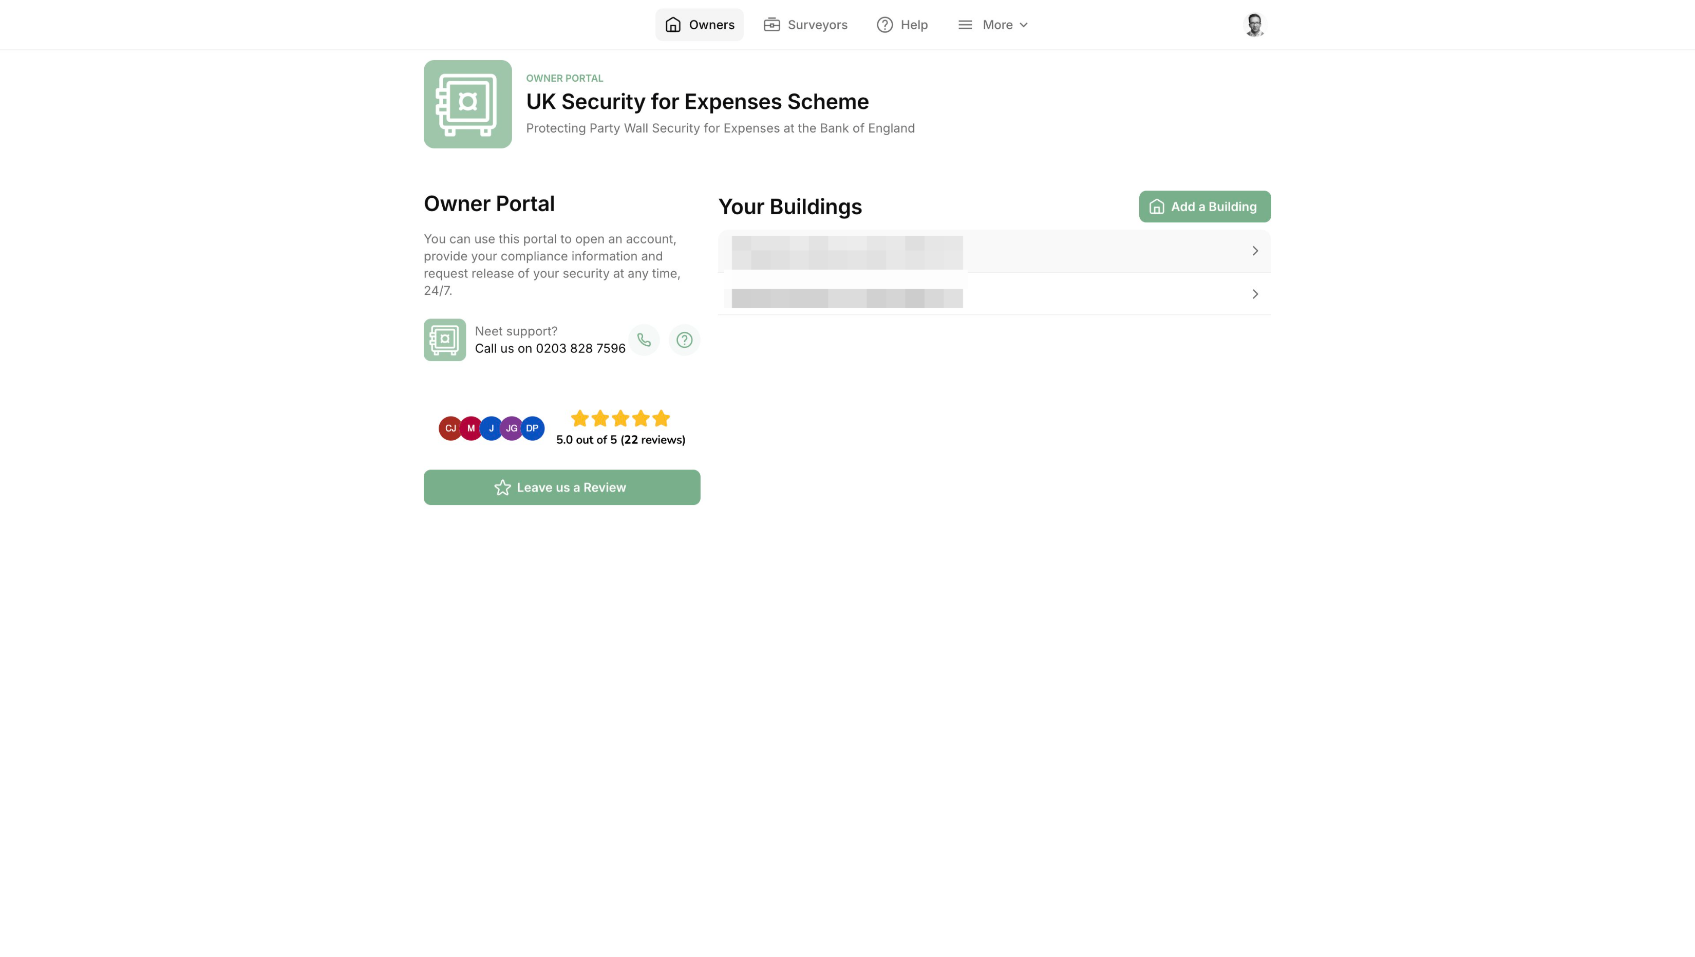Click Leave us a Review button

coord(562,487)
